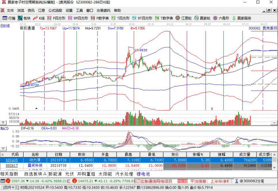278x191 pixels.
Task: Expand the MACD panel dropdown triangle
Action: coord(3,148)
